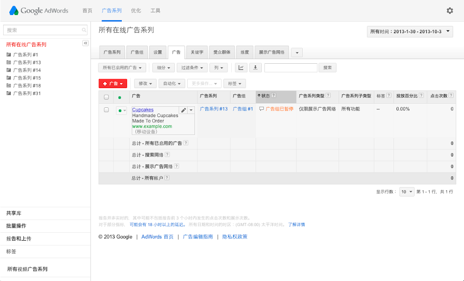Click the help icon next to 状态 column
The width and height of the screenshot is (464, 281).
coord(273,95)
